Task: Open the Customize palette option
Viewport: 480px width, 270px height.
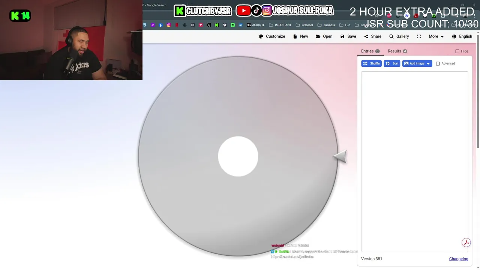Action: tap(272, 36)
